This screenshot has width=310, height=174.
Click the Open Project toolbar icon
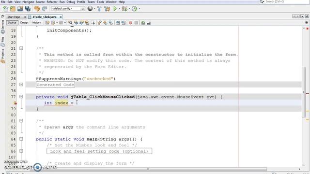(20, 9)
